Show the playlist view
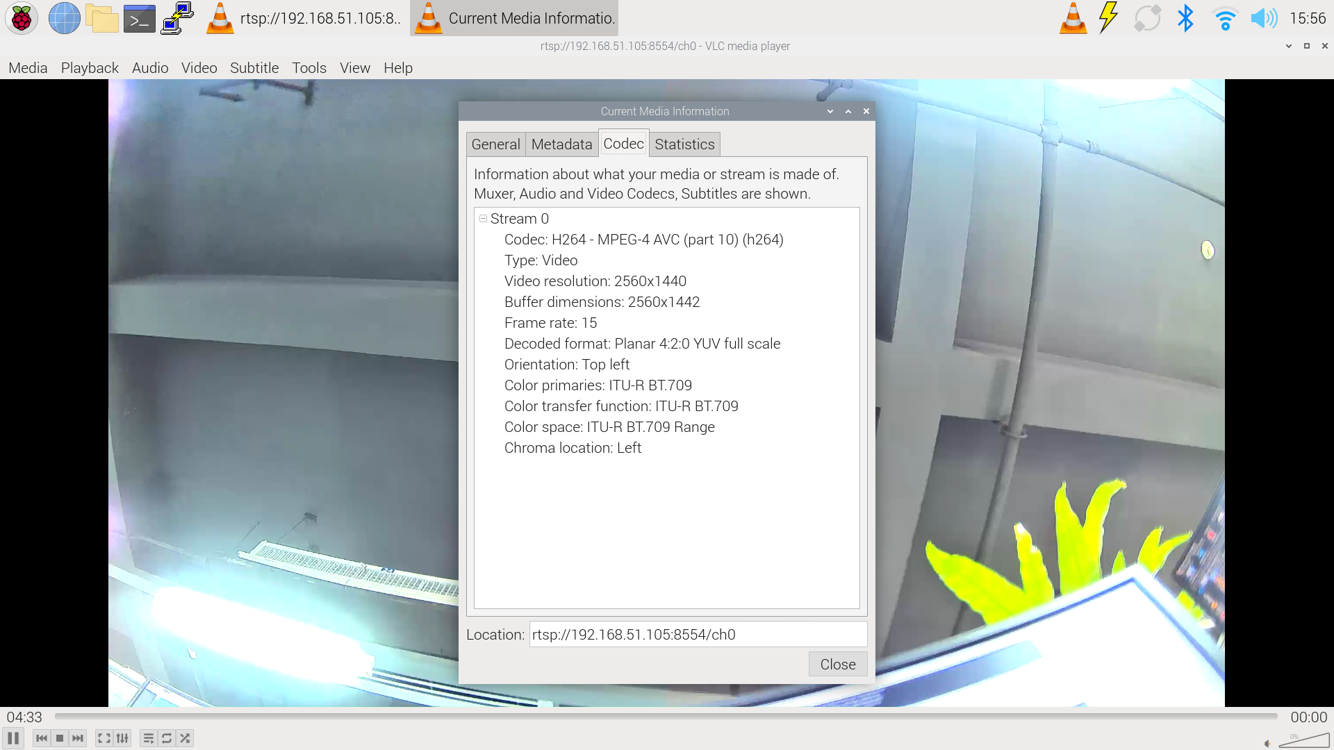 coord(149,738)
